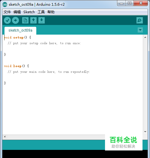Viewport: 150px width, 158px height.
Task: Click the 'void loop() {' code line
Action: (x=16, y=66)
